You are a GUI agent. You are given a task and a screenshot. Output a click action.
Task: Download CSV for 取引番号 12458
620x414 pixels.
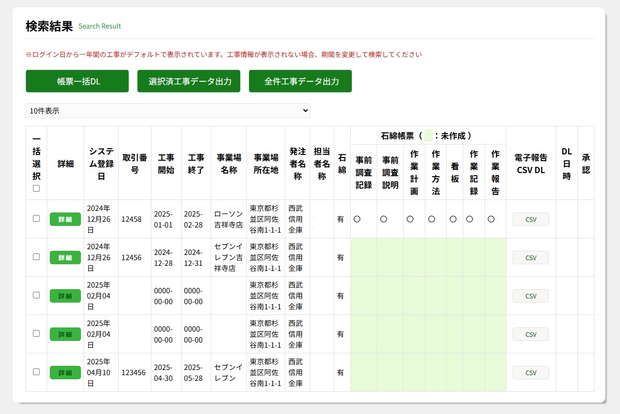coord(531,219)
